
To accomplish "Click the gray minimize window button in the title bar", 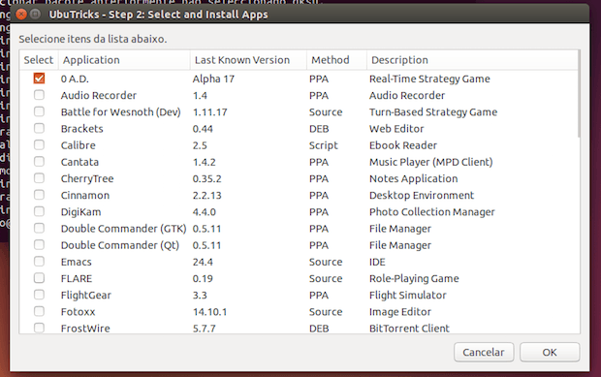I will click(35, 15).
